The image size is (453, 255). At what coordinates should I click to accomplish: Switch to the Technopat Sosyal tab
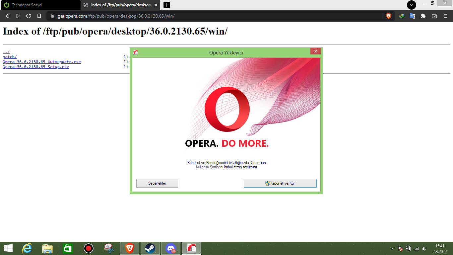tap(40, 5)
